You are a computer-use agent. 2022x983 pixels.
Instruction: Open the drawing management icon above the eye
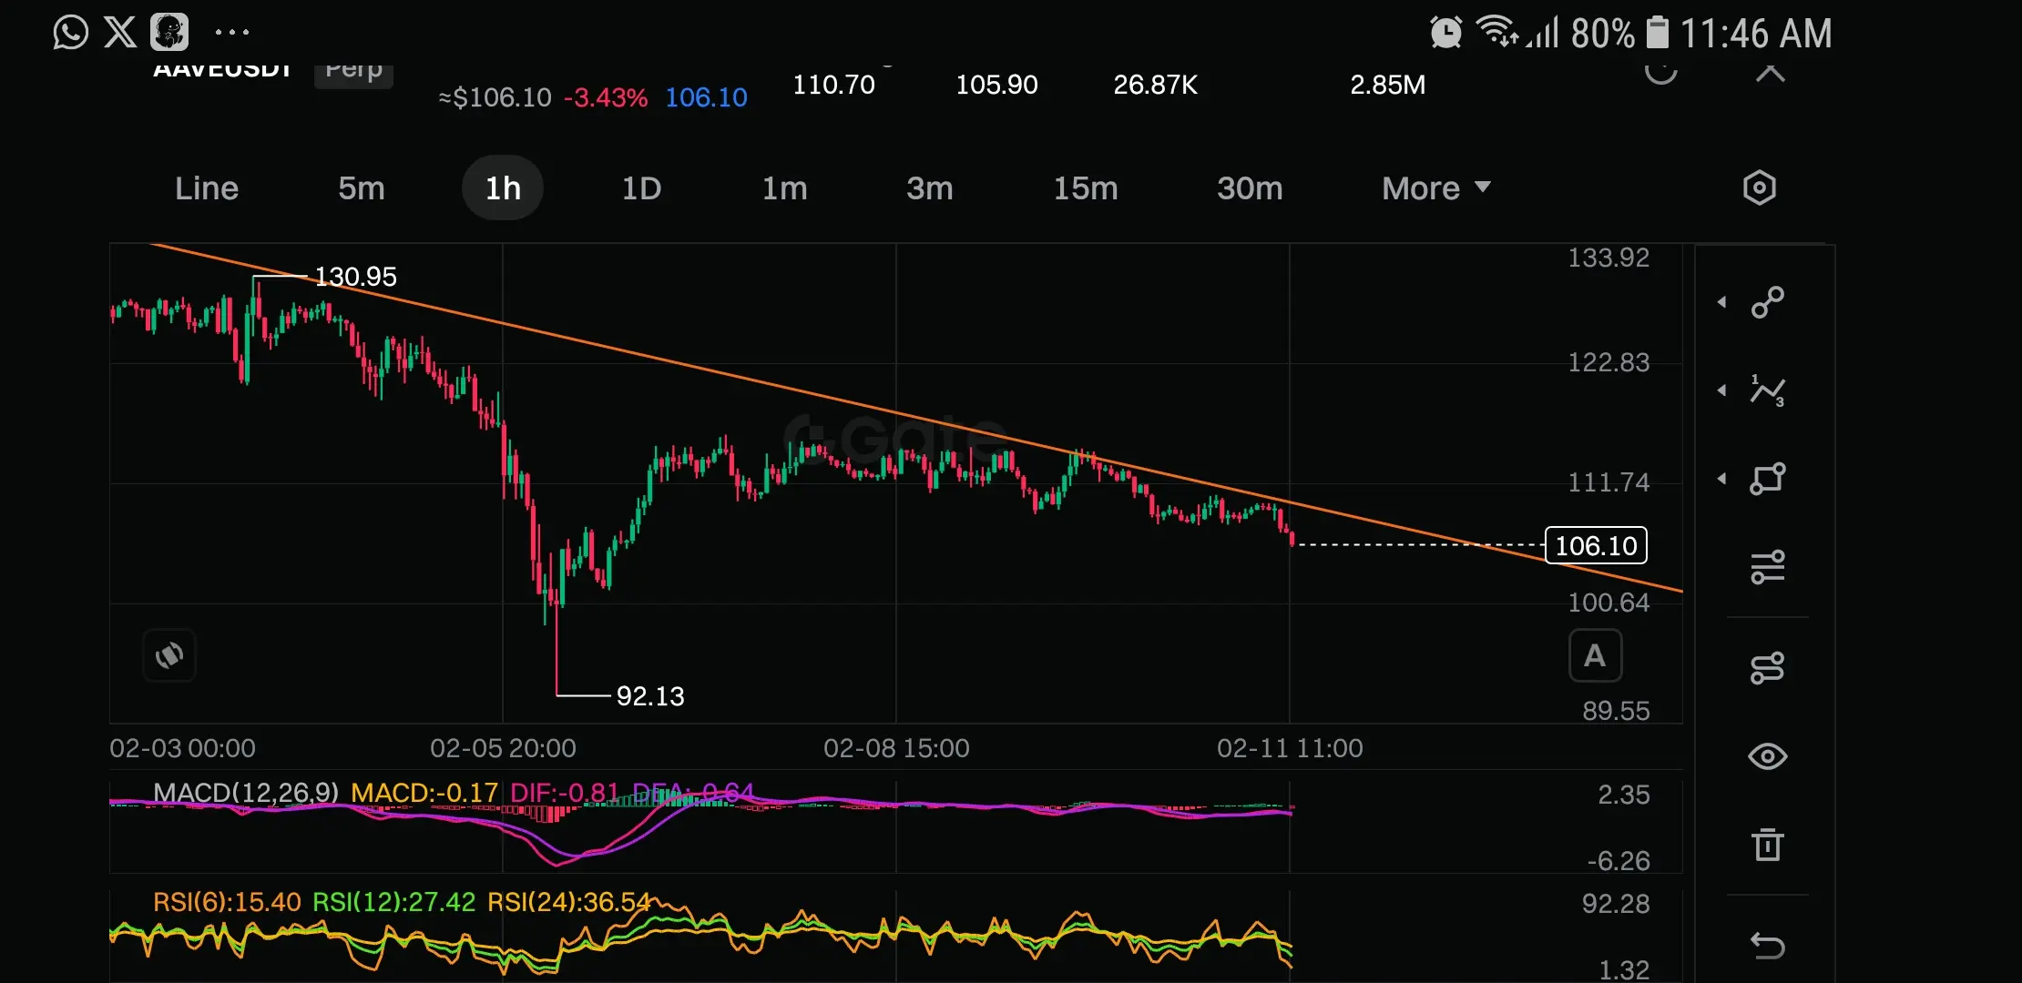tap(1767, 668)
